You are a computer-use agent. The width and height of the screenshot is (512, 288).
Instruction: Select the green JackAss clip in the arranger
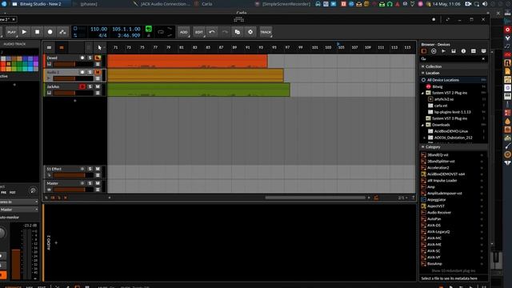pos(198,90)
